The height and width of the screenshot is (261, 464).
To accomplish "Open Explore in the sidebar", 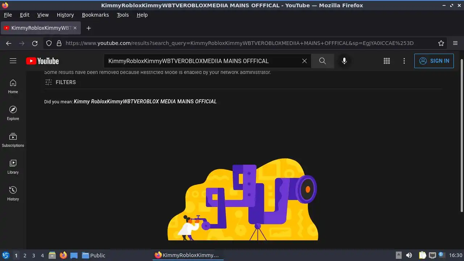I will click(x=13, y=113).
